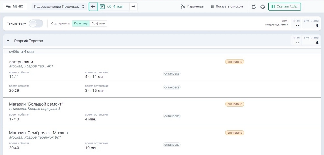Viewport: 324px width, 155px height.
Task: Open the лагерь пини entry
Action: (x=21, y=62)
